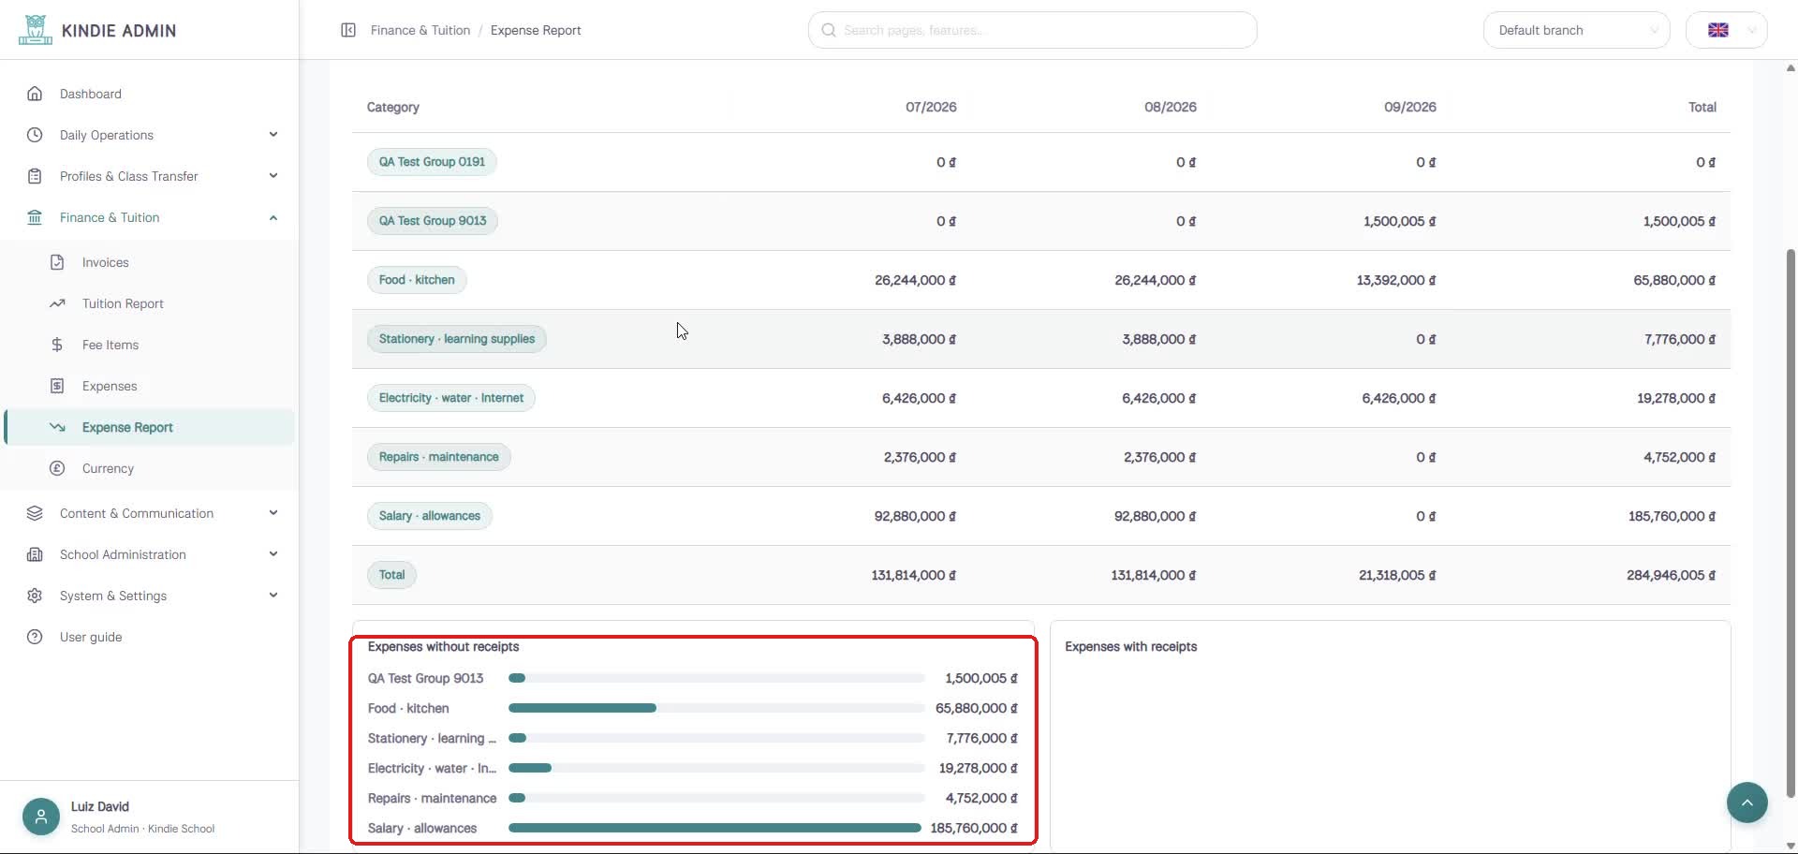Screen dimensions: 1798x854
Task: Click the Content & Communication layers icon
Action: pos(35,513)
